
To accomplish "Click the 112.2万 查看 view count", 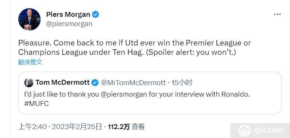I will 126,127.
